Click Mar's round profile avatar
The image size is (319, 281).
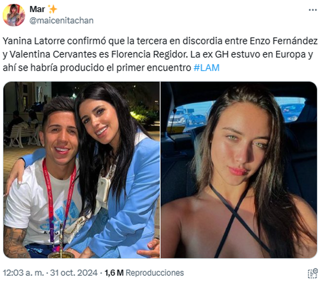tap(14, 15)
